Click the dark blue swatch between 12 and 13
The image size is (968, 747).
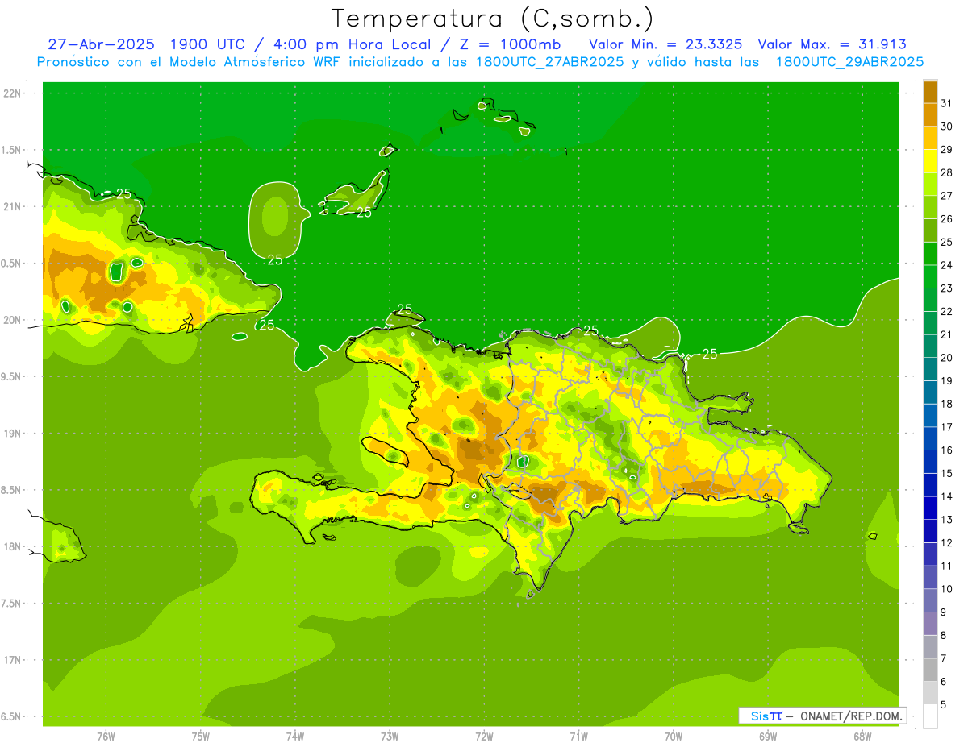pyautogui.click(x=930, y=531)
